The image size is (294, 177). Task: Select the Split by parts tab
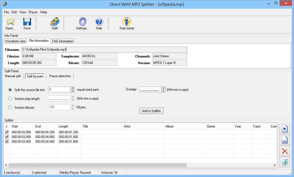click(x=35, y=76)
